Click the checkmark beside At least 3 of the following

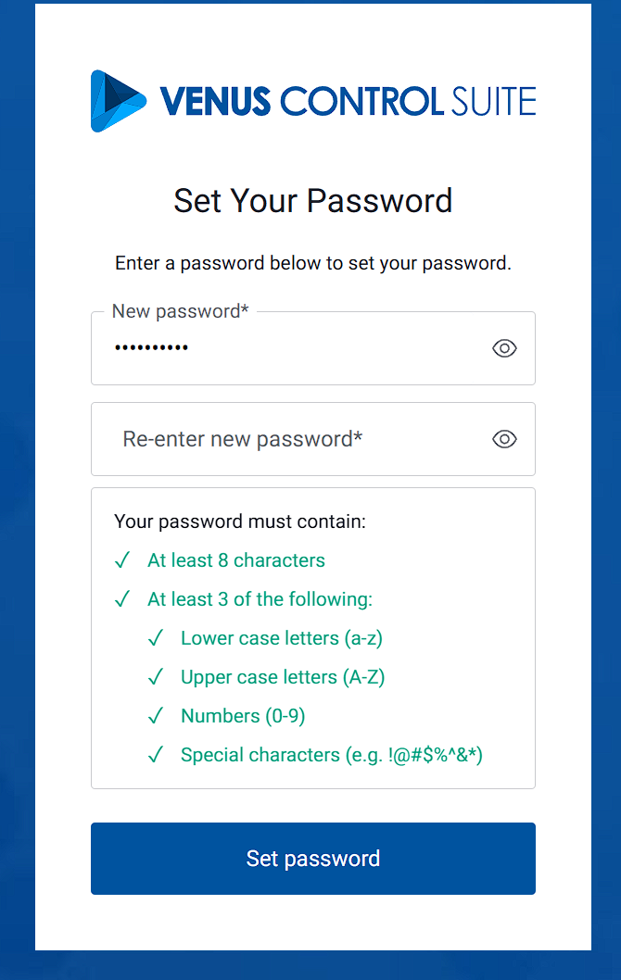point(121,599)
